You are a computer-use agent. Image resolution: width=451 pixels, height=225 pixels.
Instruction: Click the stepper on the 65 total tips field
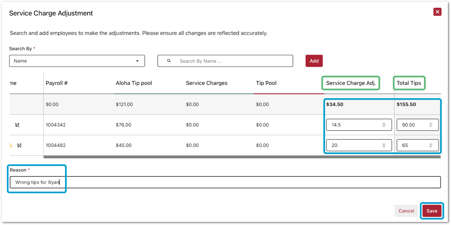430,146
